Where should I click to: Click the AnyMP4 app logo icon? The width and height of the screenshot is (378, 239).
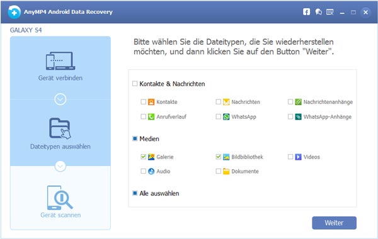(14, 12)
